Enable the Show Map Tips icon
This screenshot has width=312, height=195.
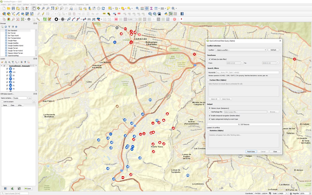(168, 9)
